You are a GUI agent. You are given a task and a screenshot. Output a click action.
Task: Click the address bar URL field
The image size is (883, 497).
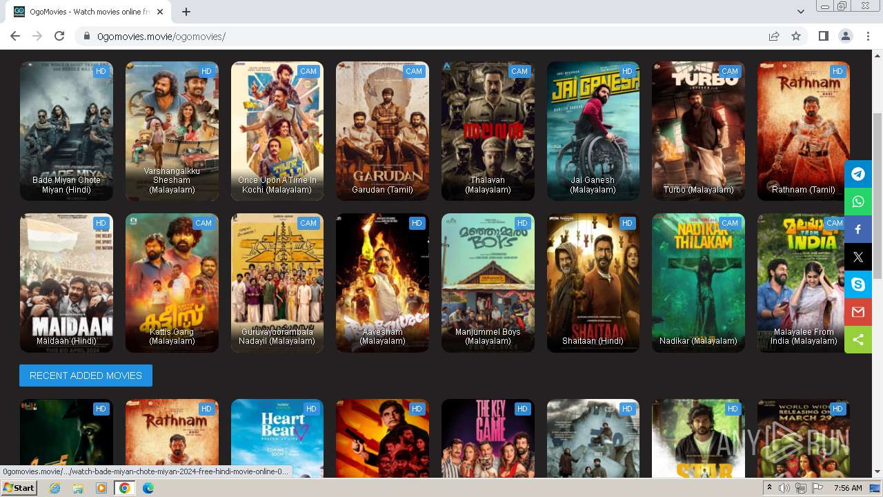click(x=428, y=36)
